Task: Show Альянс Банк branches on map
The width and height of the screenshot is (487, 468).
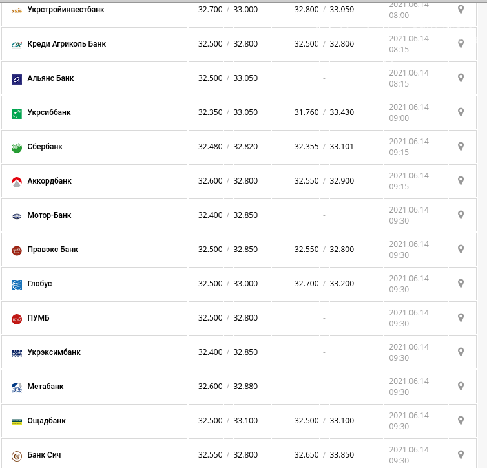Action: click(x=461, y=78)
